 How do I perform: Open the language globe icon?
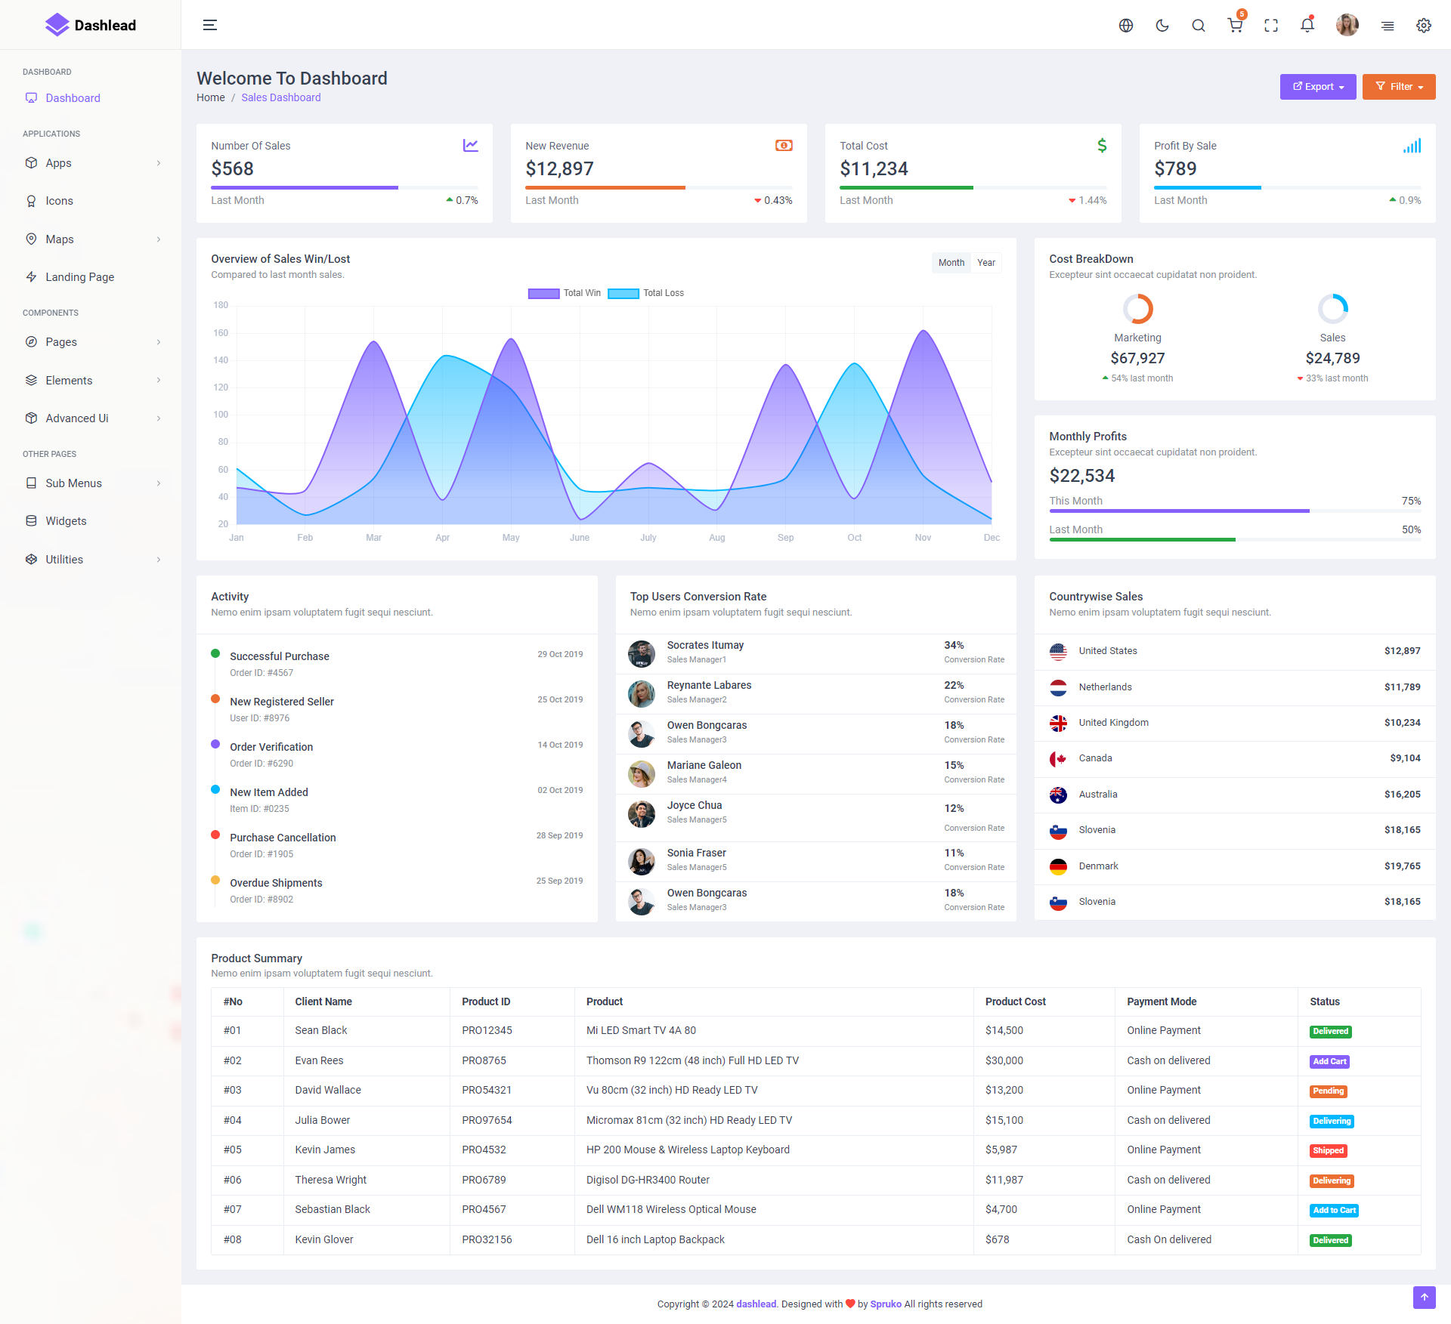(1126, 26)
